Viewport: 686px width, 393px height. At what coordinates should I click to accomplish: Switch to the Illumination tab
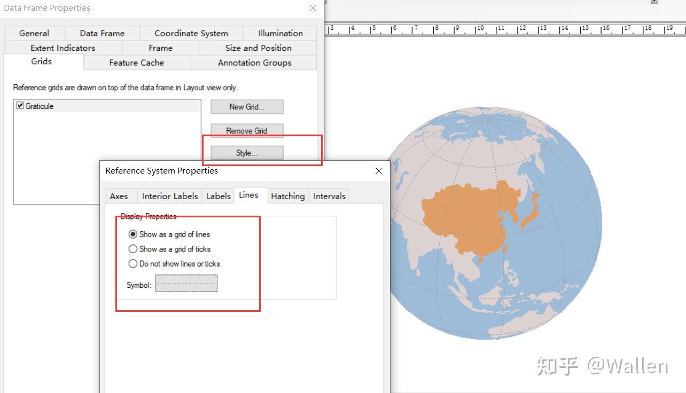(x=279, y=33)
